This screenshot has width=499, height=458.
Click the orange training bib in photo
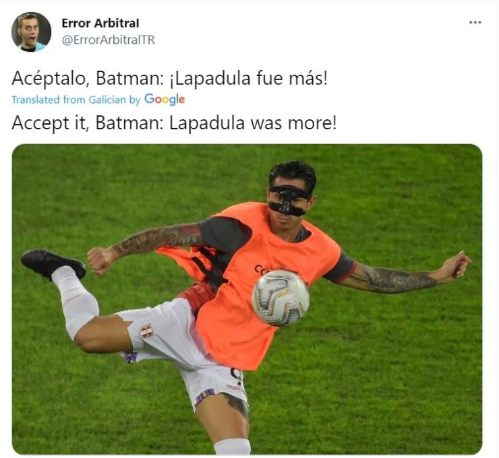252,286
